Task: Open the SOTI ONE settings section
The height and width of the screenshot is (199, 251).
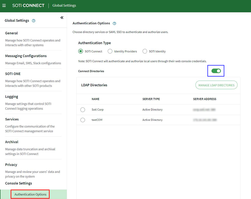Action: click(13, 74)
